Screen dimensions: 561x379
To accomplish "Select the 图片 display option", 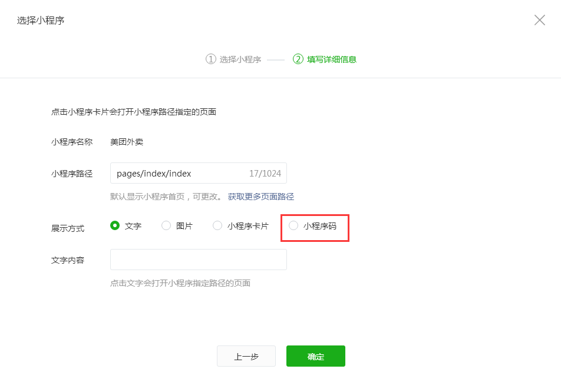I will pos(166,226).
